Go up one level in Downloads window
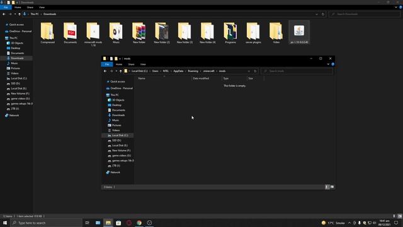 point(20,14)
